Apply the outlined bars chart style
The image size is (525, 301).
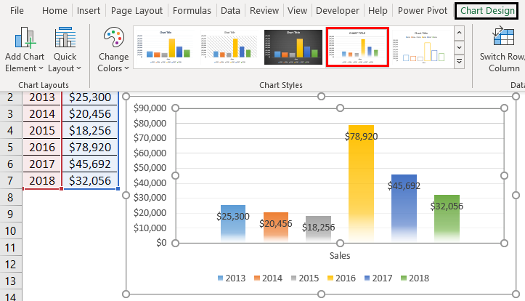pyautogui.click(x=422, y=47)
